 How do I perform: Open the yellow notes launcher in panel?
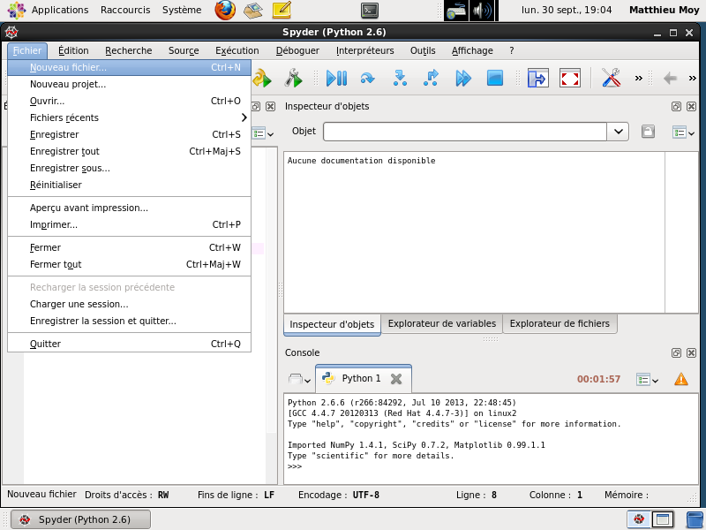(x=282, y=10)
